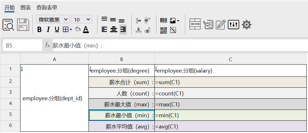Open the settings gear icon
Viewport: 308px width, 133px height.
246,25
